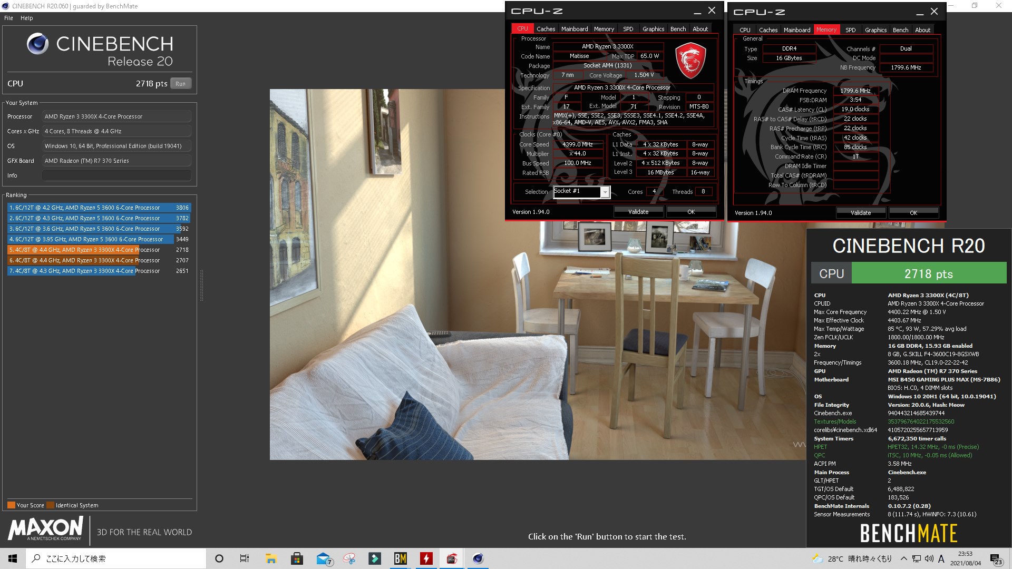The image size is (1012, 569).
Task: Click the MSI dragon logo in CPU-Z
Action: point(690,61)
